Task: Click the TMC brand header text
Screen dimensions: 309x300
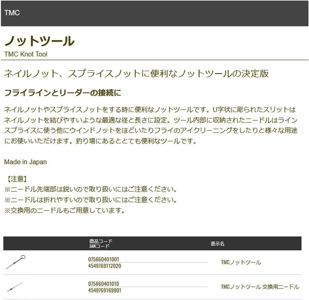Action: pyautogui.click(x=12, y=13)
